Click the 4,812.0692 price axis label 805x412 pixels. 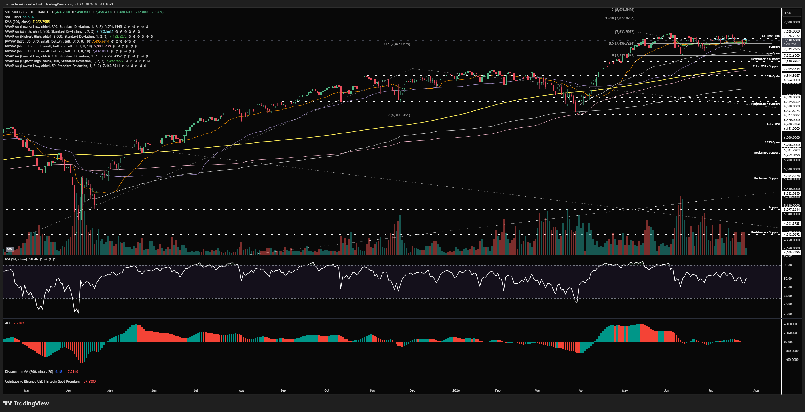pyautogui.click(x=791, y=234)
